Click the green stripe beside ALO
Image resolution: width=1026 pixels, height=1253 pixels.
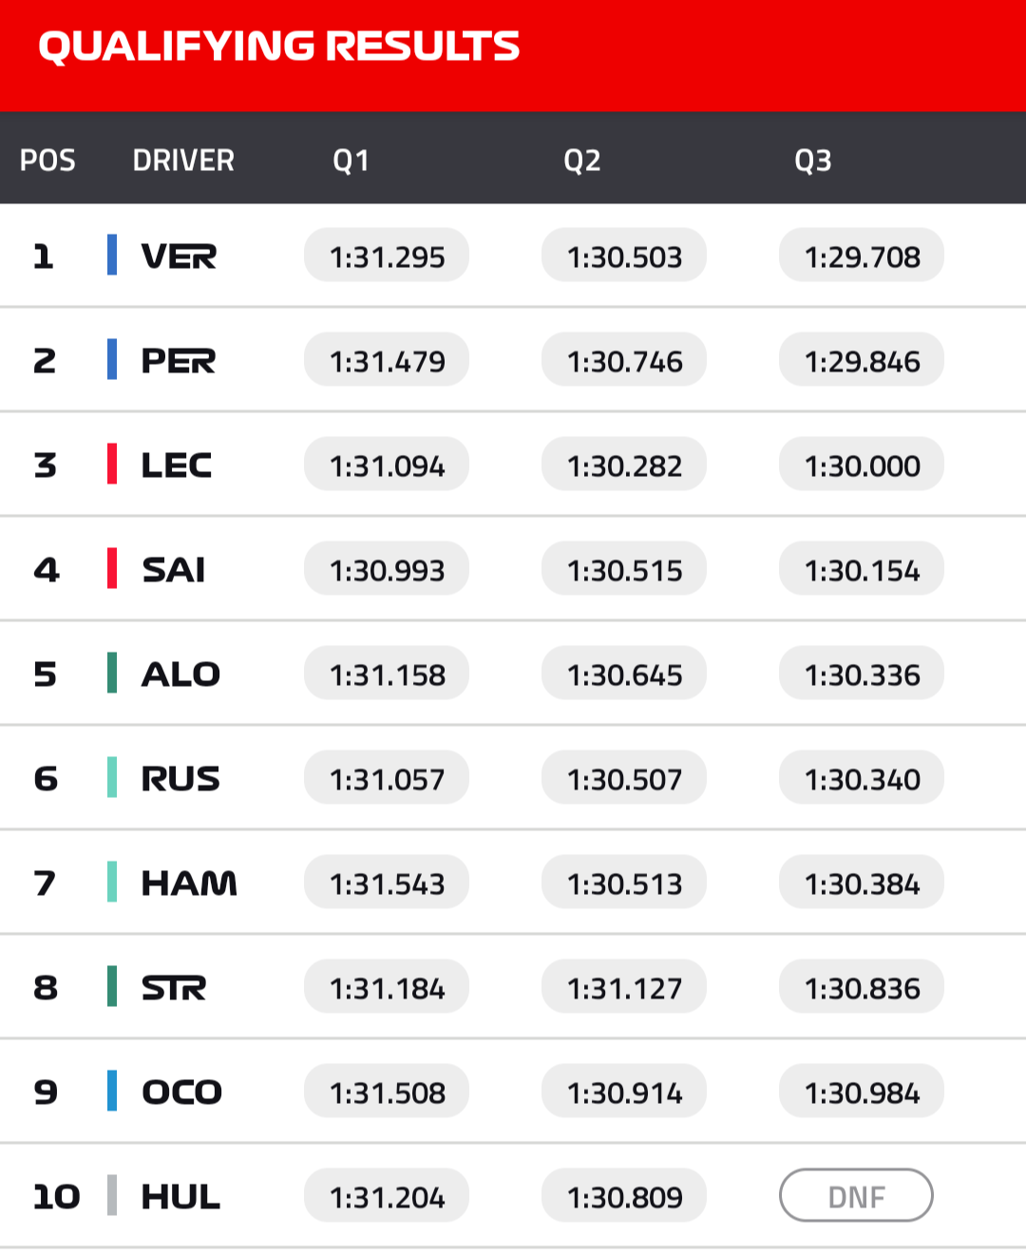click(112, 674)
